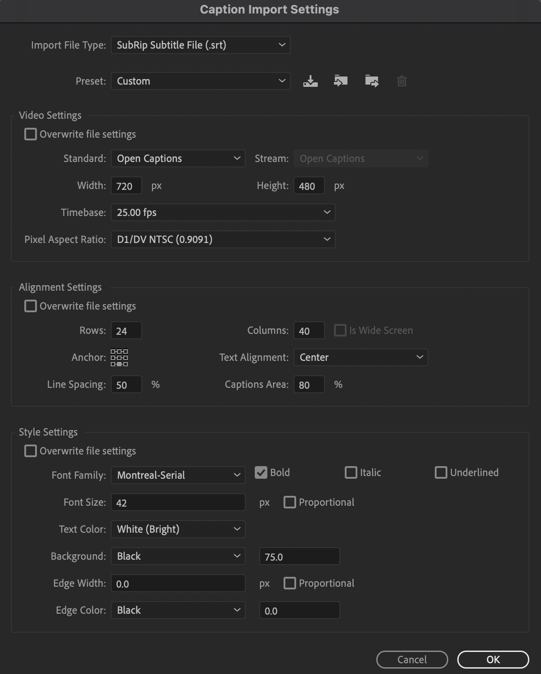Select the center anchor grid cell
Screen dimensions: 541x674
[119, 358]
